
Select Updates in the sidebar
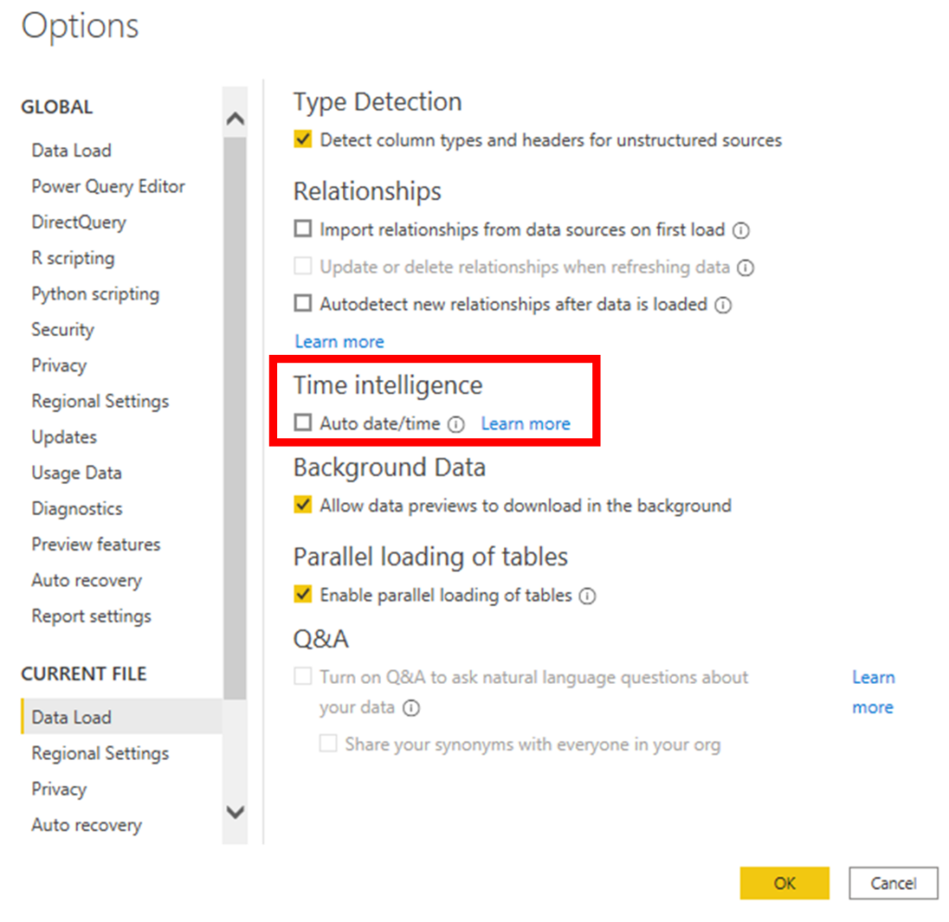64,437
